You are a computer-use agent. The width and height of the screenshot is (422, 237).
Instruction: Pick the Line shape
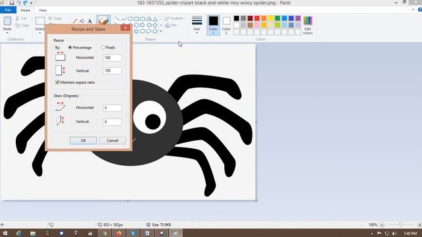tap(117, 19)
